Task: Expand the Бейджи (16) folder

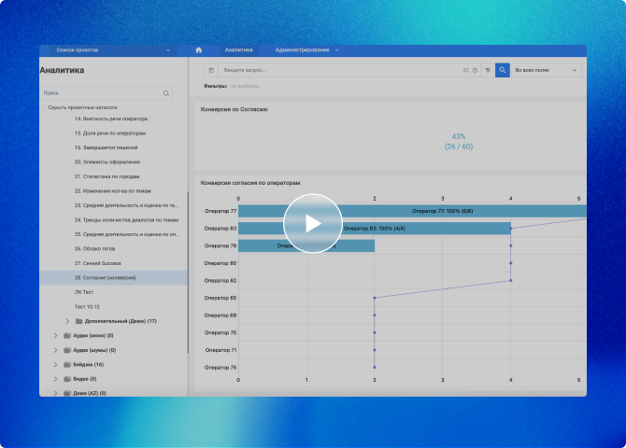Action: [x=55, y=364]
